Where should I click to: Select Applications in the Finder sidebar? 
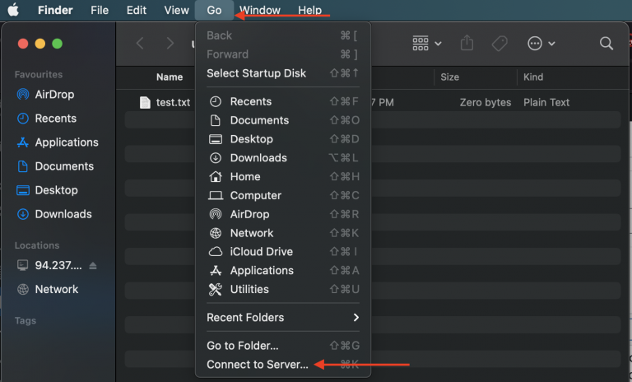tap(66, 142)
